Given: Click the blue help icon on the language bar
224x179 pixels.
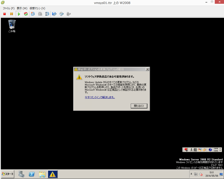Looking at the screenshot, I should coord(210,150).
